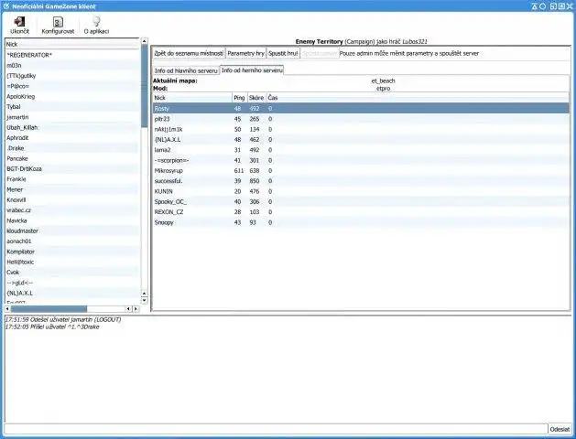576x439 pixels.
Task: Select the Mikrosyrup player row
Action: coord(361,170)
